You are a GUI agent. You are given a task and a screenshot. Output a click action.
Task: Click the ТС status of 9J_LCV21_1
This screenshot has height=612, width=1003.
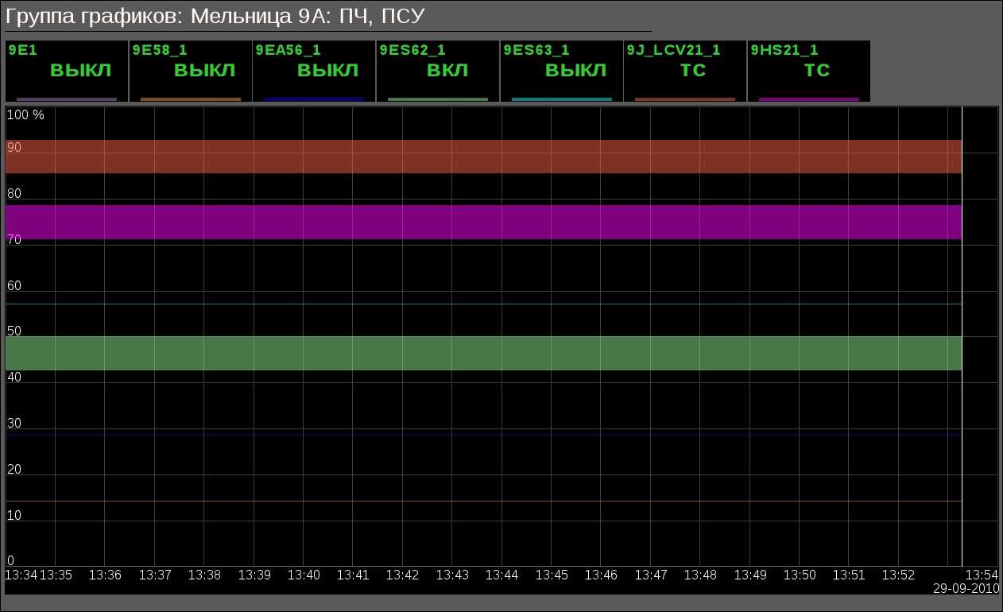coord(693,71)
